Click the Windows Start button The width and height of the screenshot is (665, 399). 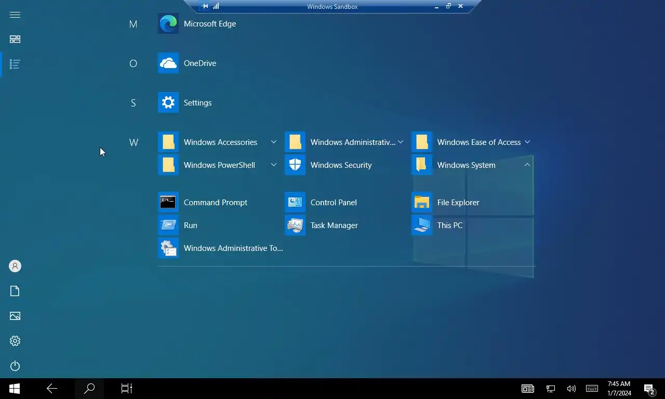coord(15,389)
